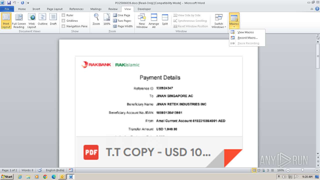Select the Outline view icon
Screen dimensions: 320x180
point(42,19)
